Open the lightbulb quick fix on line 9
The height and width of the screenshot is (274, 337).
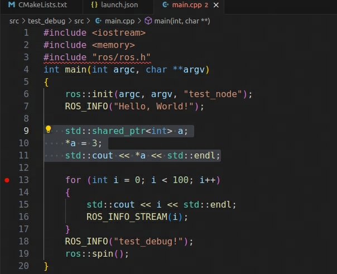click(x=48, y=129)
